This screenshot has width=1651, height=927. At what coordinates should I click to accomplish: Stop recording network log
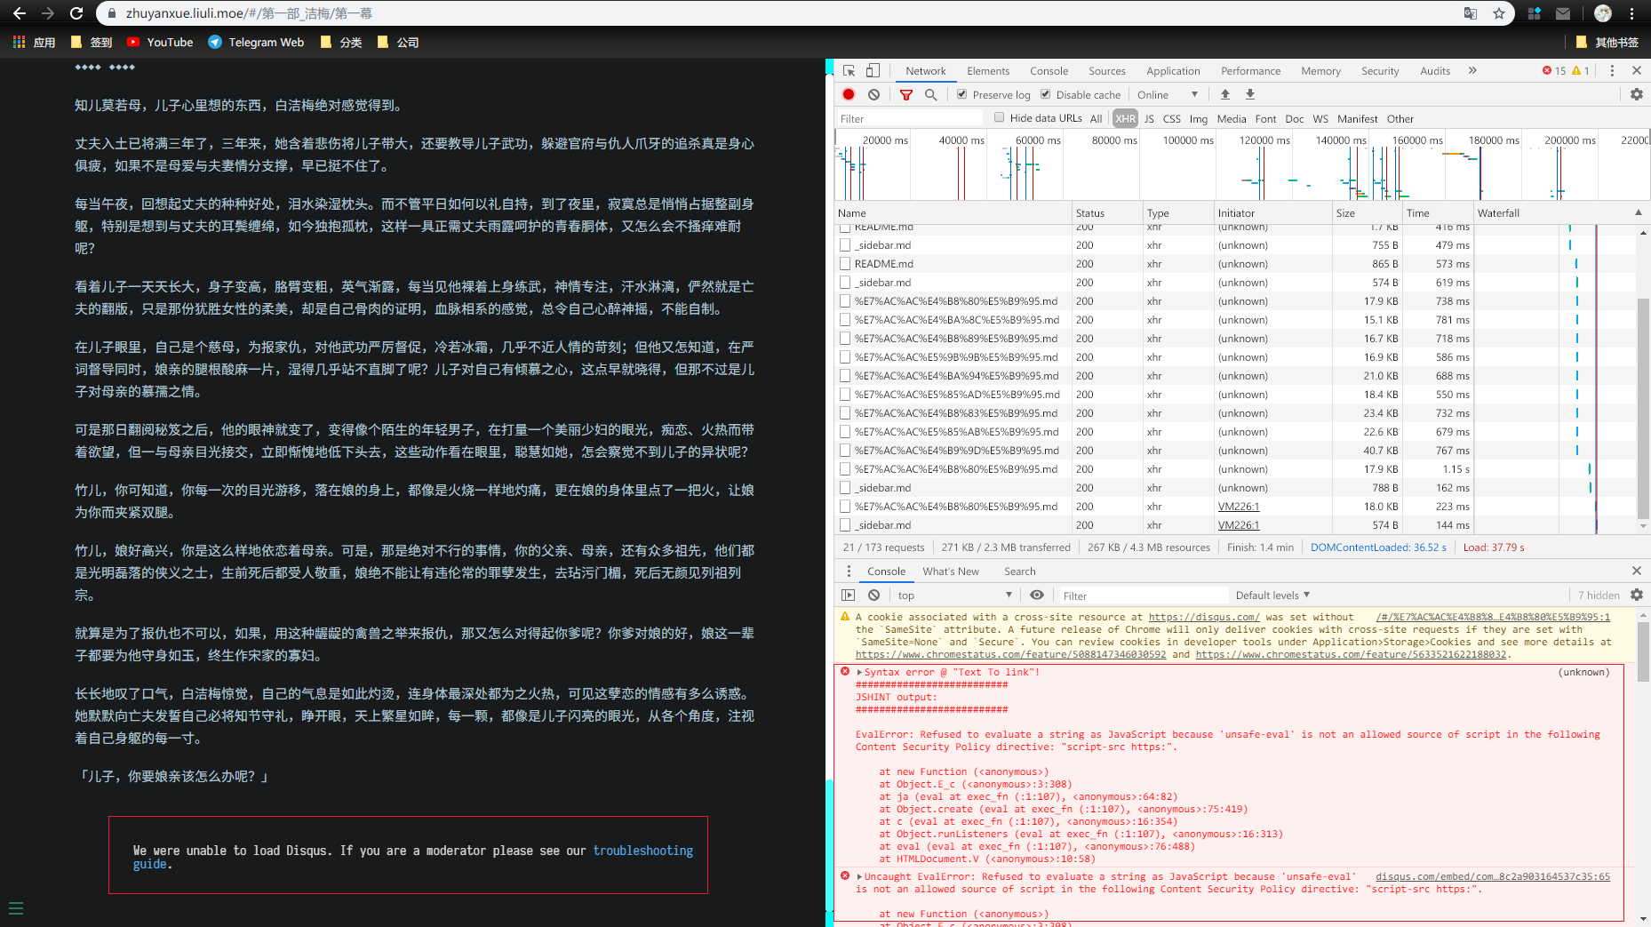(849, 95)
